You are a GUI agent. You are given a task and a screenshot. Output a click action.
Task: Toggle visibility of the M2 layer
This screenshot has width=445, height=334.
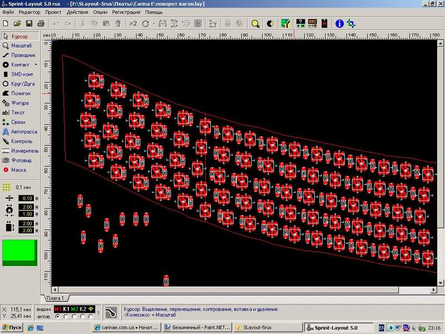point(75,308)
